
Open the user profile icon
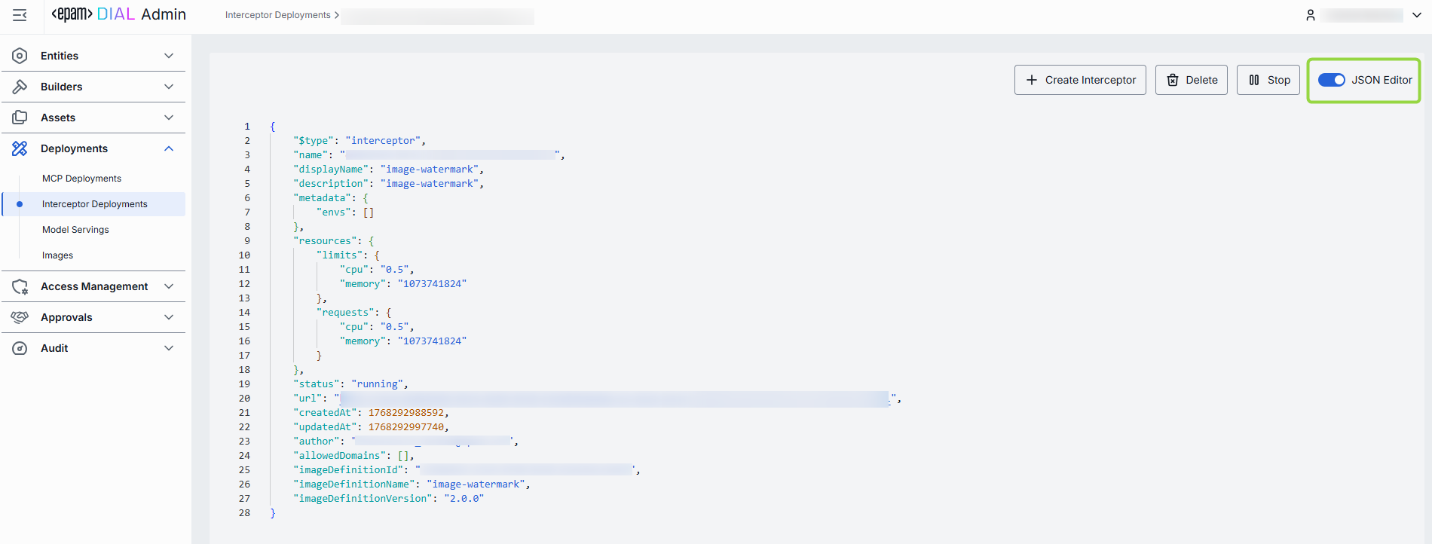tap(1311, 15)
